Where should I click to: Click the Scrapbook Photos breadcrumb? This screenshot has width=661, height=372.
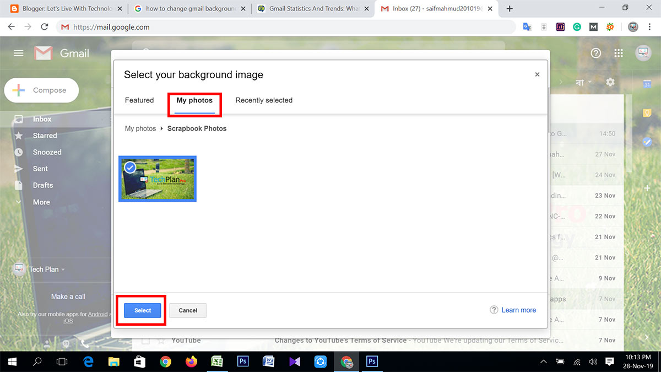click(x=196, y=128)
